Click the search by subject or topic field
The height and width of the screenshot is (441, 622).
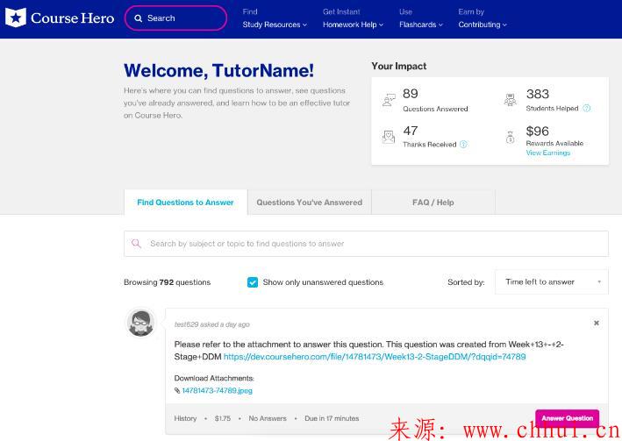(x=366, y=244)
